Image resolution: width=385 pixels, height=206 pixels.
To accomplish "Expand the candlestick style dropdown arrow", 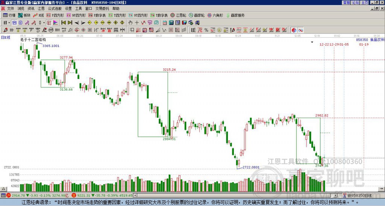I will (x=44, y=23).
